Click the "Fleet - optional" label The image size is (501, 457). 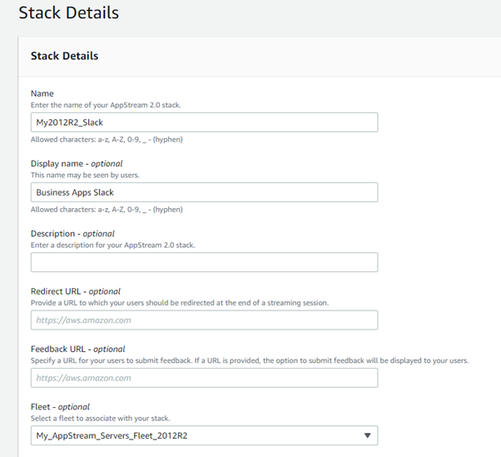[60, 407]
